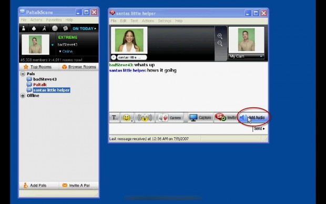Open the File menu in chat window
The width and height of the screenshot is (326, 204).
[x=114, y=21]
